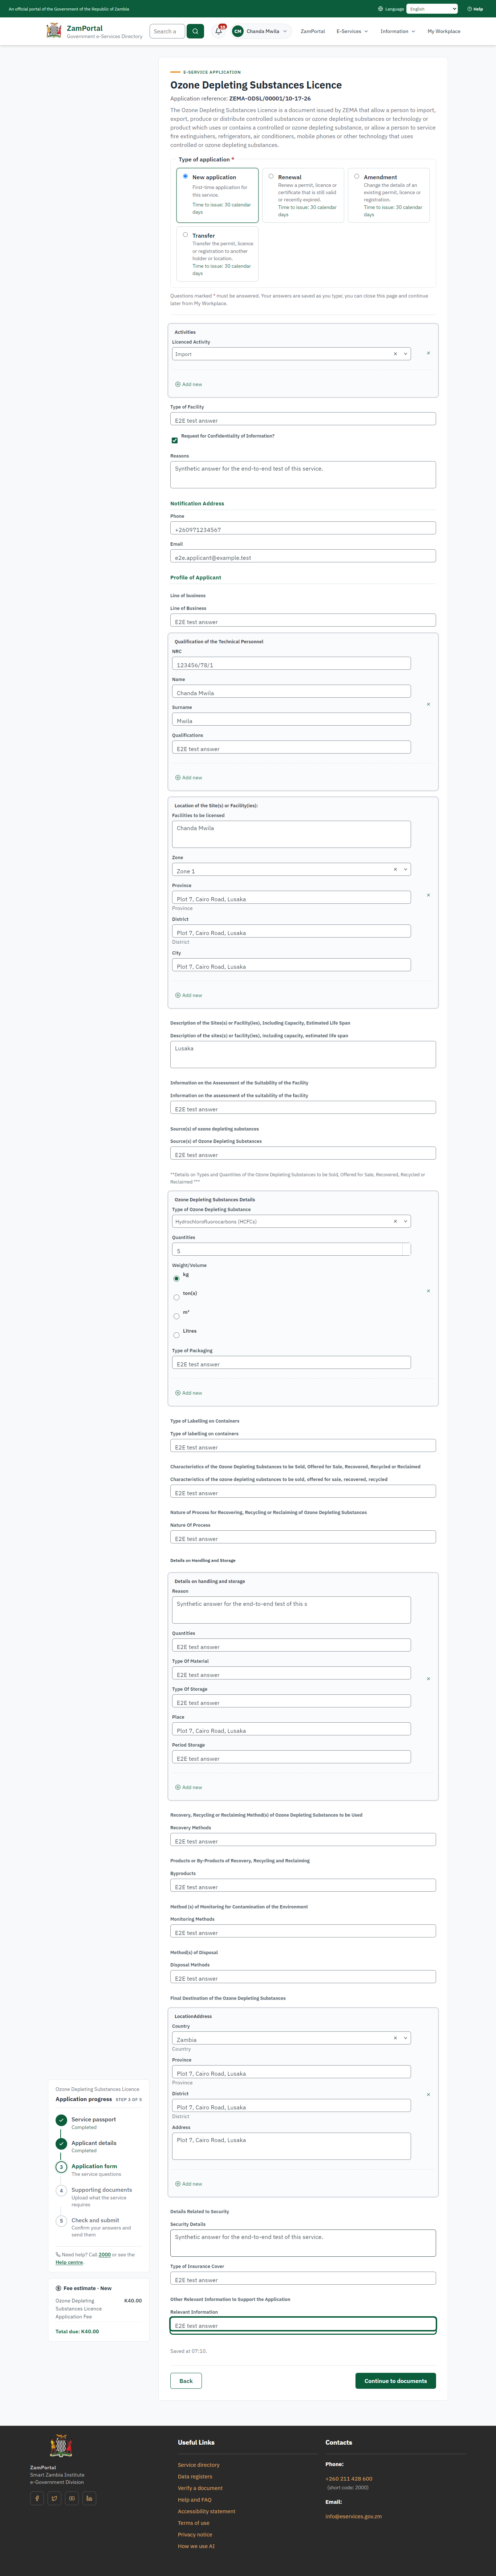Expand the Country dropdown arrow
This screenshot has width=496, height=2576.
405,2038
